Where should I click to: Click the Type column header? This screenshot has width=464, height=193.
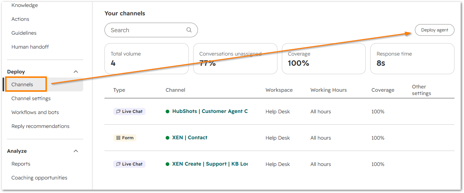point(119,90)
